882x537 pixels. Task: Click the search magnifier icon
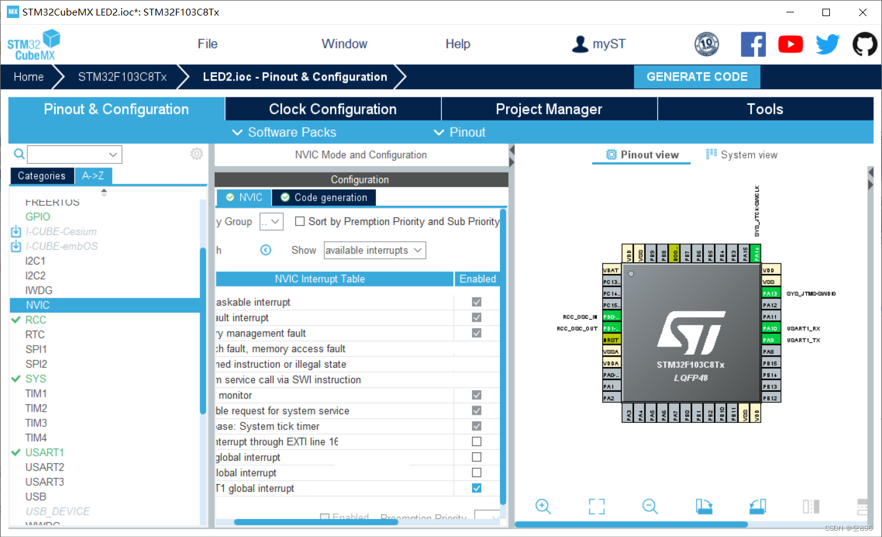(x=19, y=154)
